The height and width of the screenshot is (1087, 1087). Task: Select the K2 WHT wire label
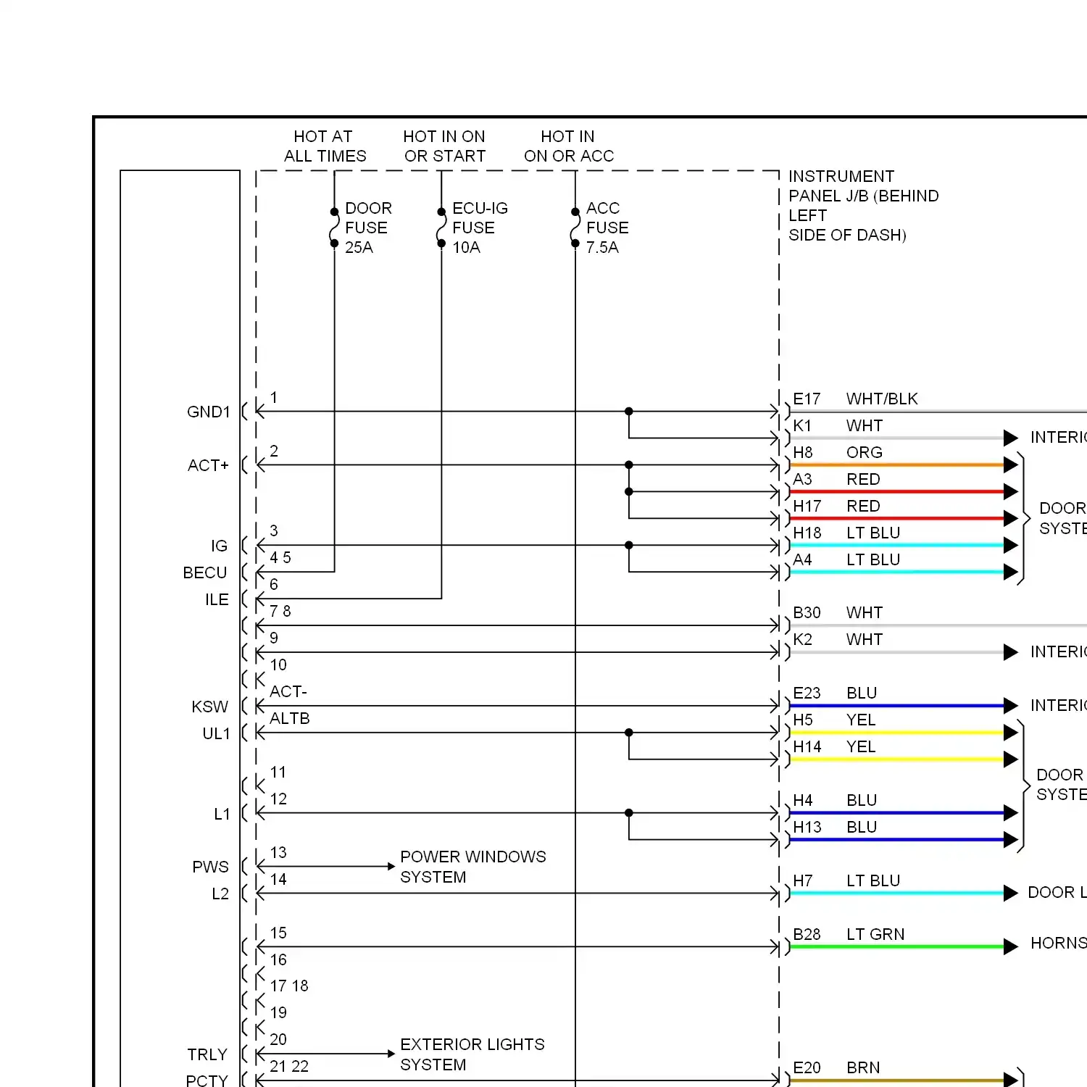(838, 639)
